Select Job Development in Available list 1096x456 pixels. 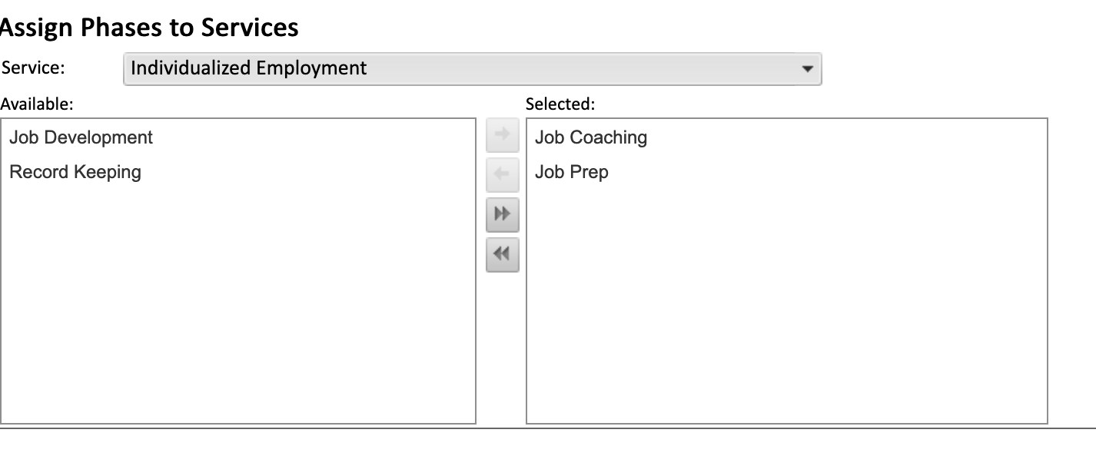81,137
